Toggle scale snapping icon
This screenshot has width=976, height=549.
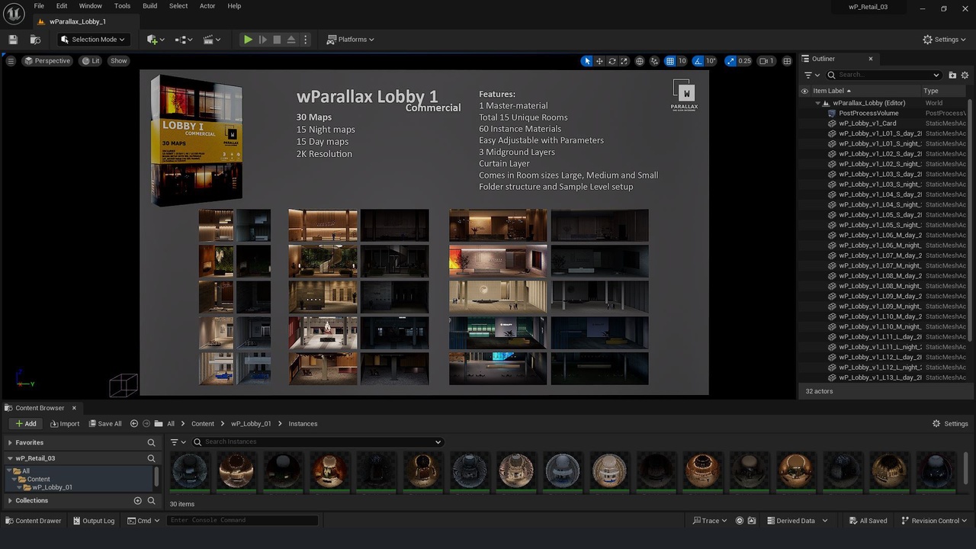click(x=730, y=61)
